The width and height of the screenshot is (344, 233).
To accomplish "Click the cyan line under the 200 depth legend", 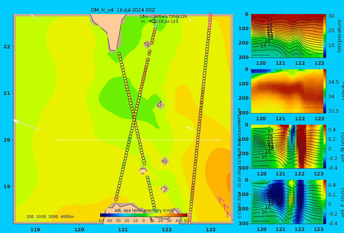I will 33,220.
